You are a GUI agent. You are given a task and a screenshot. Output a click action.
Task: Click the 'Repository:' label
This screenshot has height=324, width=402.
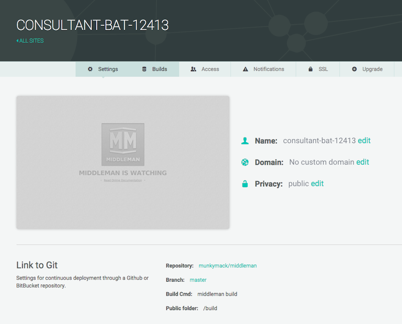tap(179, 266)
